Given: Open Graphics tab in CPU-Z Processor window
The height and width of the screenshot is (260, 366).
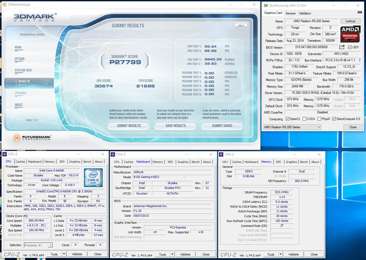Looking at the screenshot, I should click(x=75, y=162).
